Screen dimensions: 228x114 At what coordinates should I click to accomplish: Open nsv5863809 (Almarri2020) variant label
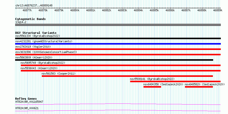34,57
